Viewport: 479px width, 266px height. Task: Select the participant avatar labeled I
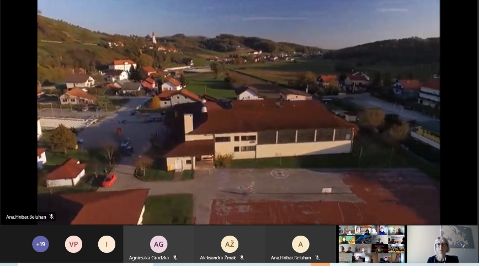[107, 244]
